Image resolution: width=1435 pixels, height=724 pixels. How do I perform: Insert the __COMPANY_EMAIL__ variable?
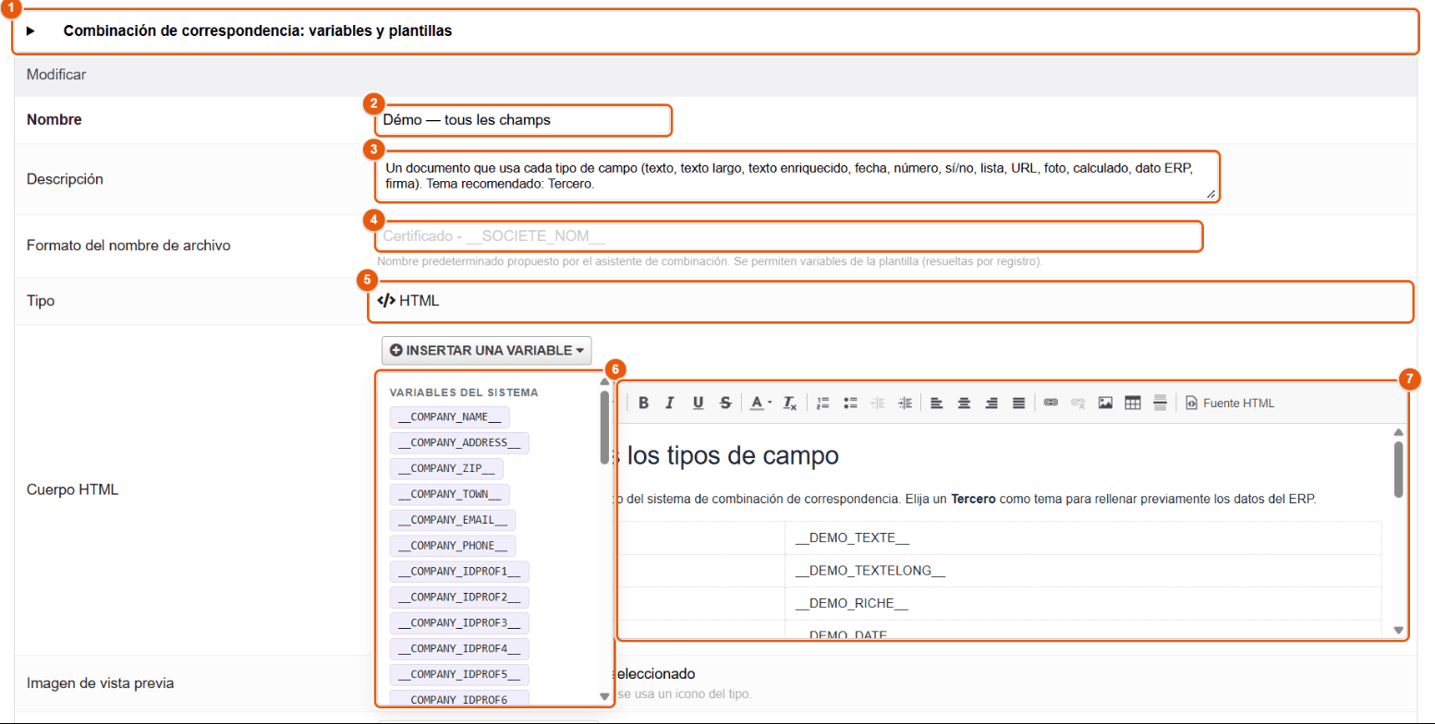coord(453,520)
